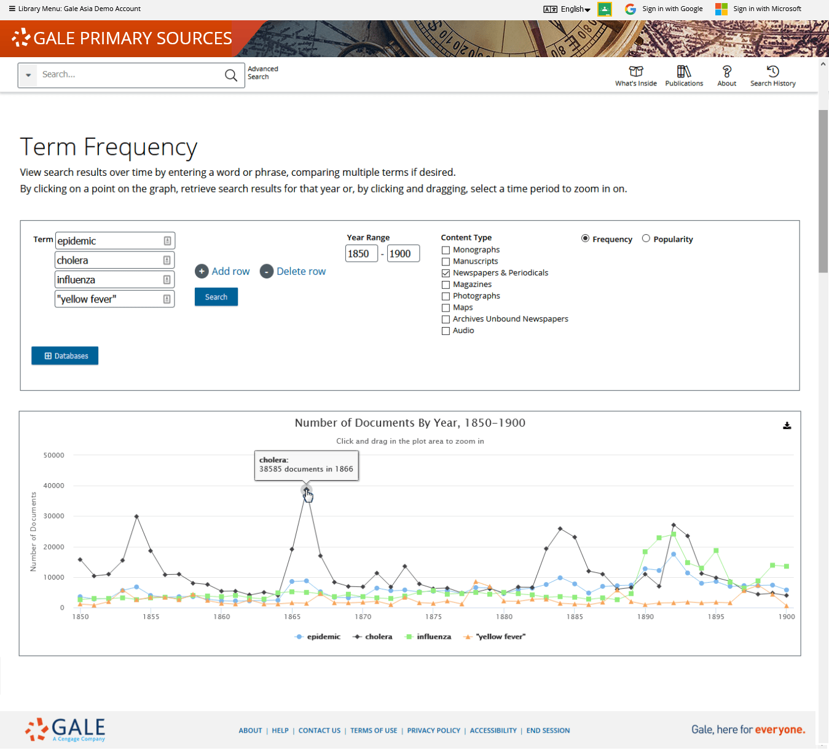This screenshot has width=829, height=753.
Task: Select the Popularity radio button
Action: point(646,239)
